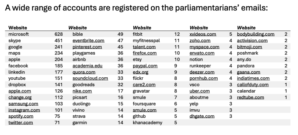Open the callofduty.com link

[x=253, y=85]
